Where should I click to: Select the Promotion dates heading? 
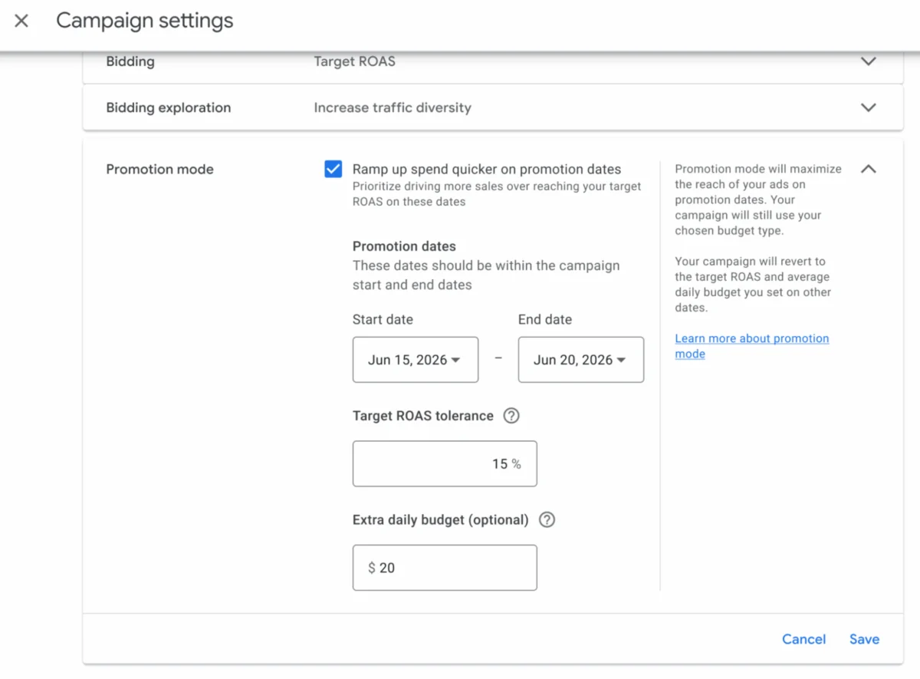pyautogui.click(x=404, y=246)
